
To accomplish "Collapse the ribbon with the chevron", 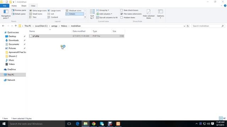I will tap(221, 6).
